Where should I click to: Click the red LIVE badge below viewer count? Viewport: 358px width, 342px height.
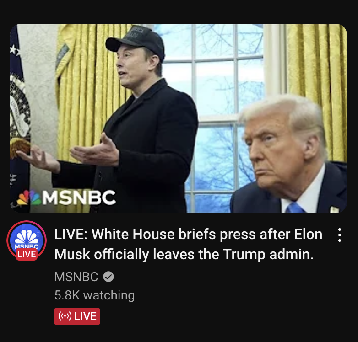pyautogui.click(x=77, y=316)
